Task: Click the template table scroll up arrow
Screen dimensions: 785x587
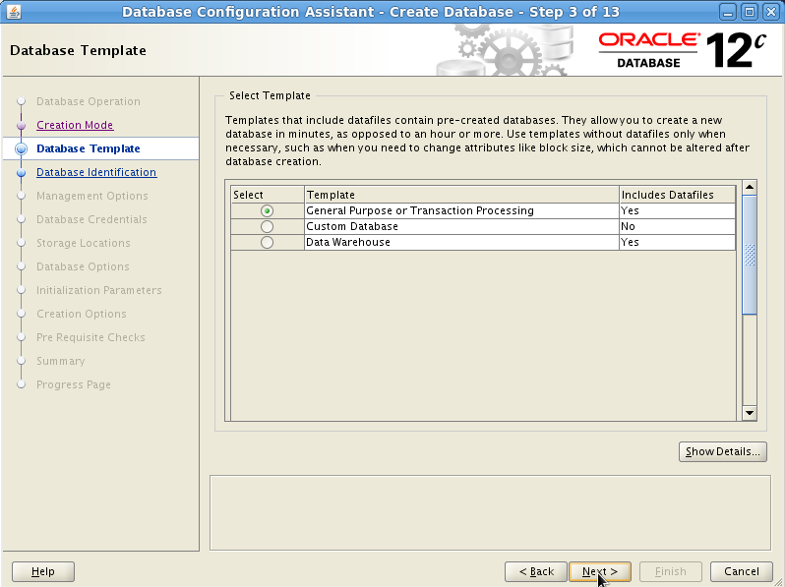Action: coord(750,187)
